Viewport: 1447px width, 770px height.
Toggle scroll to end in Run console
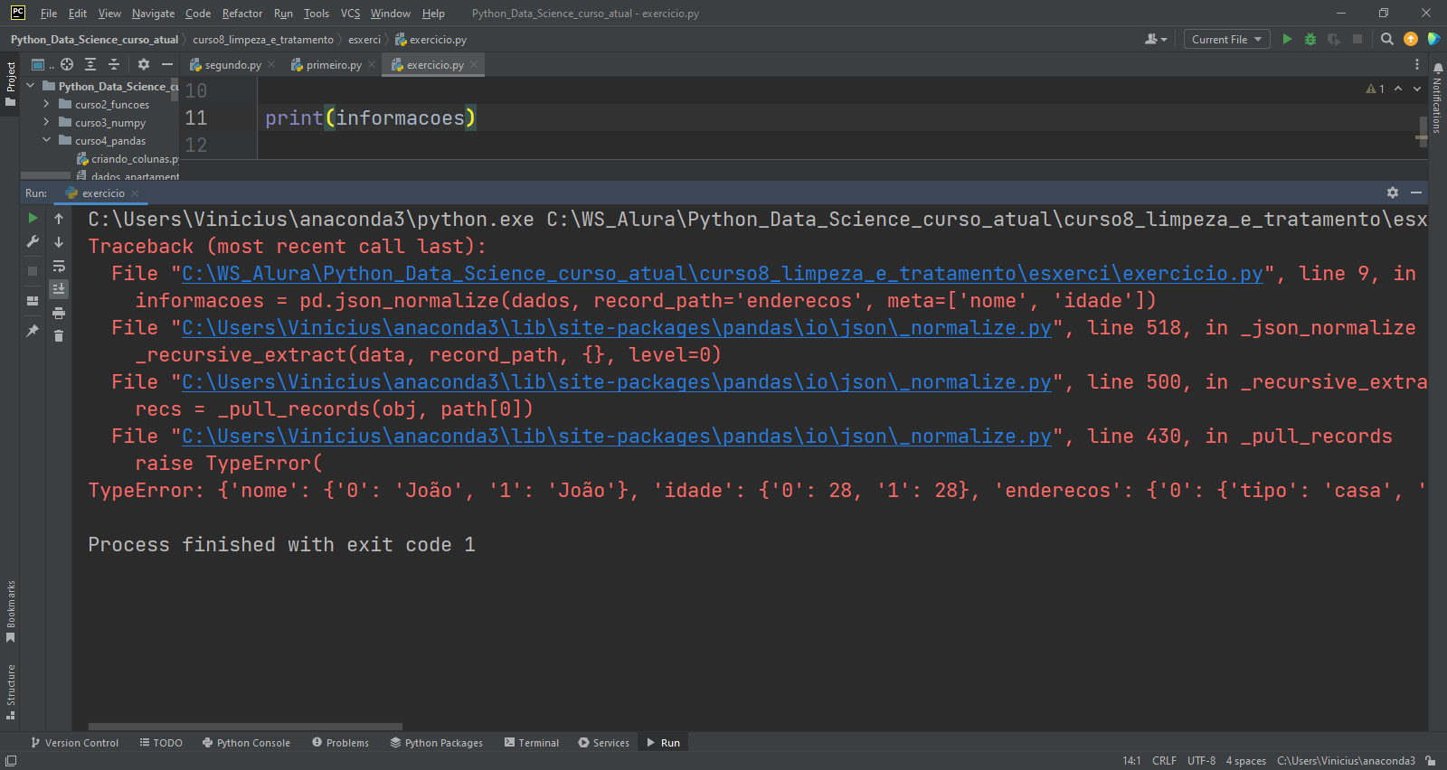(59, 289)
